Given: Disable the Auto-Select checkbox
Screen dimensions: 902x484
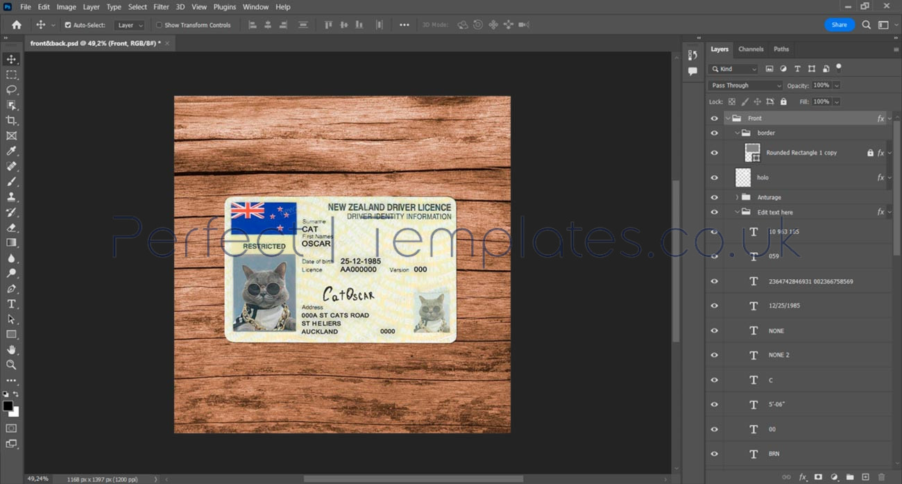Looking at the screenshot, I should [x=68, y=25].
